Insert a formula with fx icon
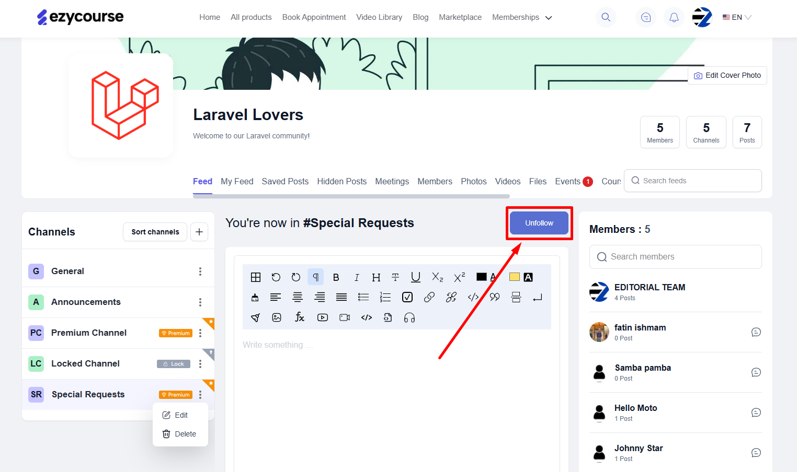Viewport: 797px width, 472px height. pyautogui.click(x=300, y=317)
